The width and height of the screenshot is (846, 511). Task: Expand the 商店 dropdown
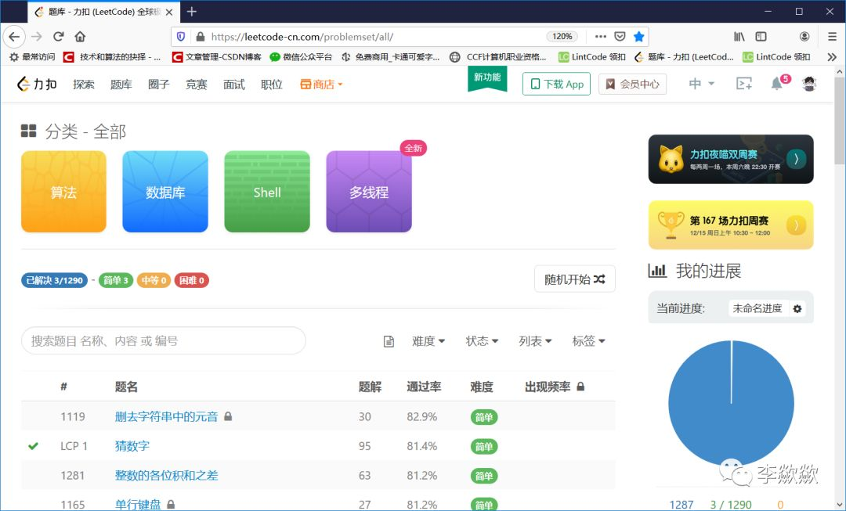pos(321,84)
